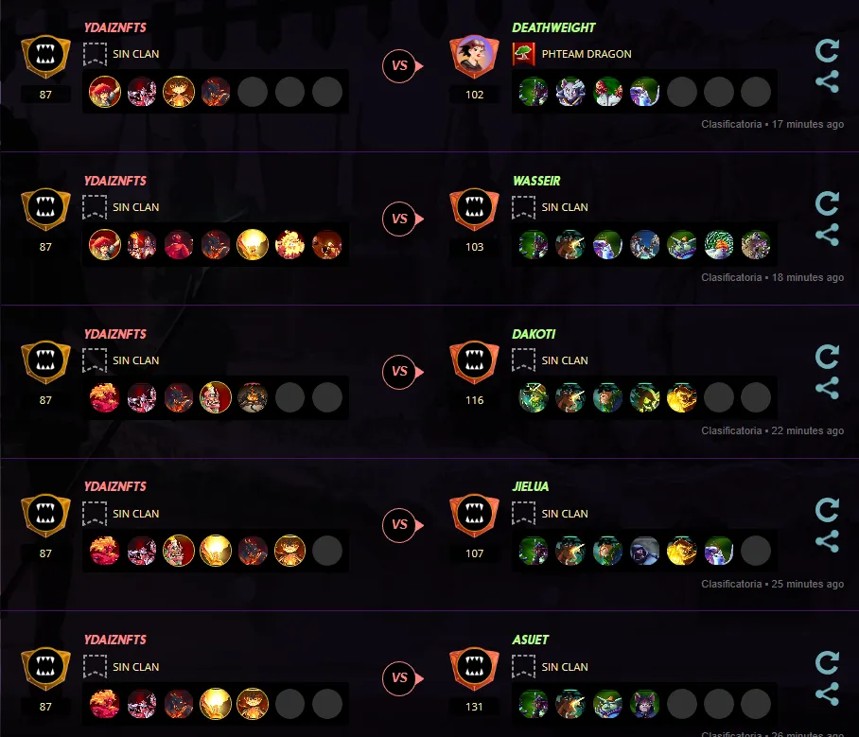Screen dimensions: 859x737
Task: Click DEATHWEIGHT's portrait avatar
Action: click(x=474, y=56)
